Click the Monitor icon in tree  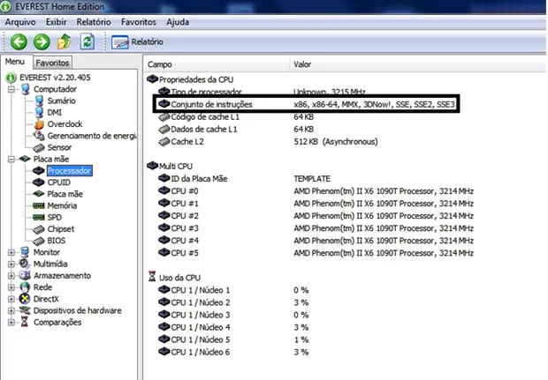[x=25, y=252]
